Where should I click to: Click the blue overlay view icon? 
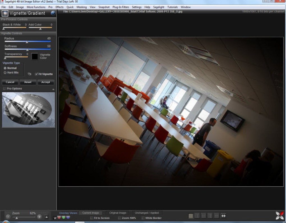pyautogui.click(x=68, y=217)
